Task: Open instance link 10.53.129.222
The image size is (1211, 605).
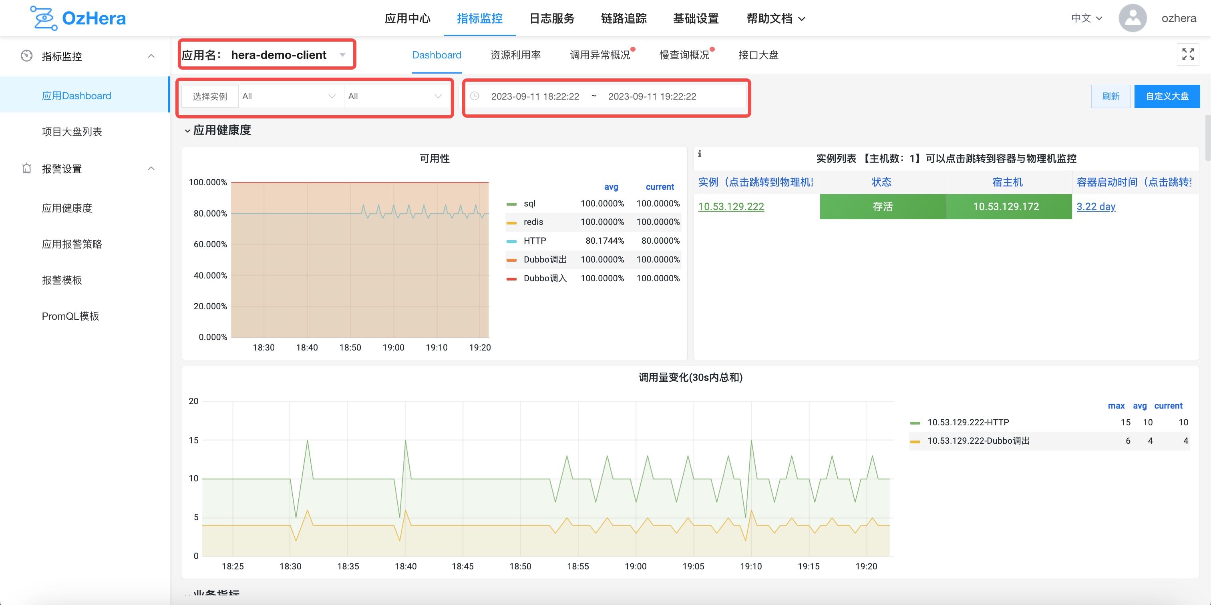Action: pyautogui.click(x=731, y=207)
